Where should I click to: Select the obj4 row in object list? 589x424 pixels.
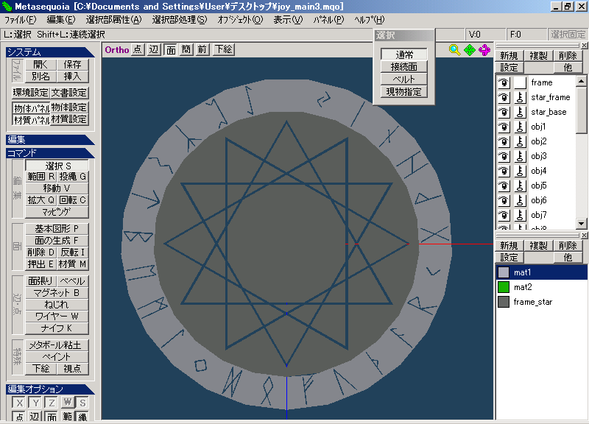click(536, 171)
